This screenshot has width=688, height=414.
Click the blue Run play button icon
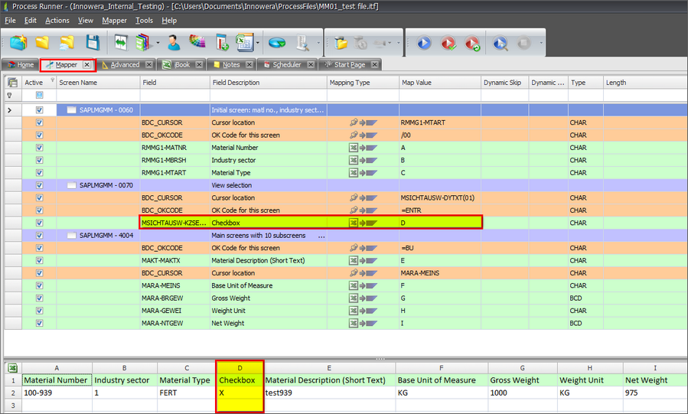[x=424, y=44]
